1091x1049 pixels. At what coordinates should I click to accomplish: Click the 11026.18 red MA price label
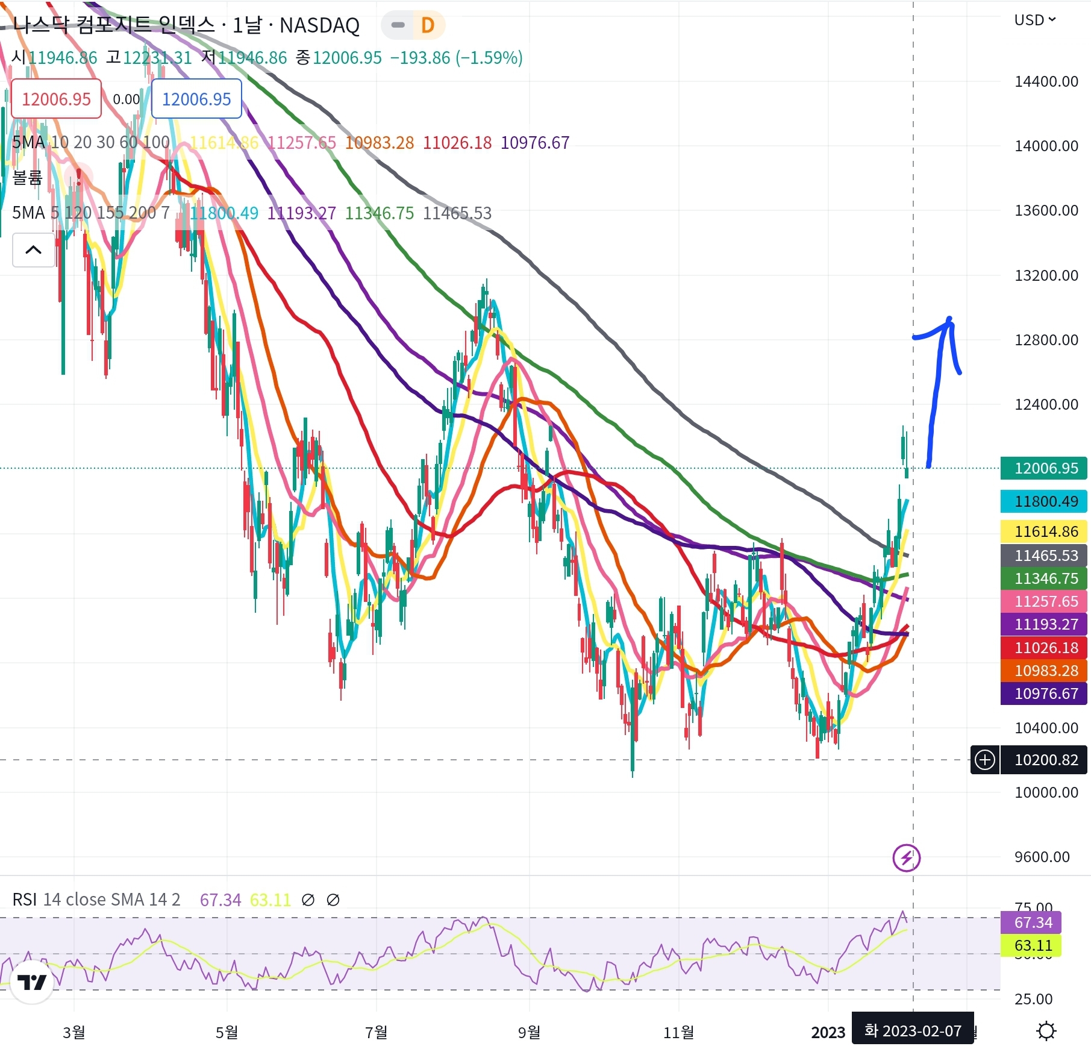(1044, 648)
